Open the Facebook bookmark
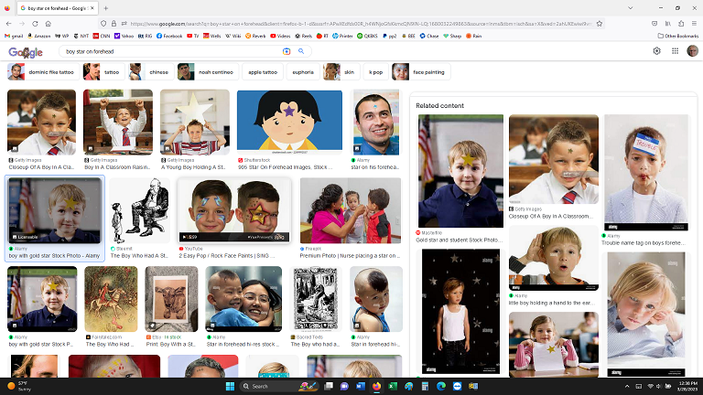The width and height of the screenshot is (703, 395). (170, 36)
